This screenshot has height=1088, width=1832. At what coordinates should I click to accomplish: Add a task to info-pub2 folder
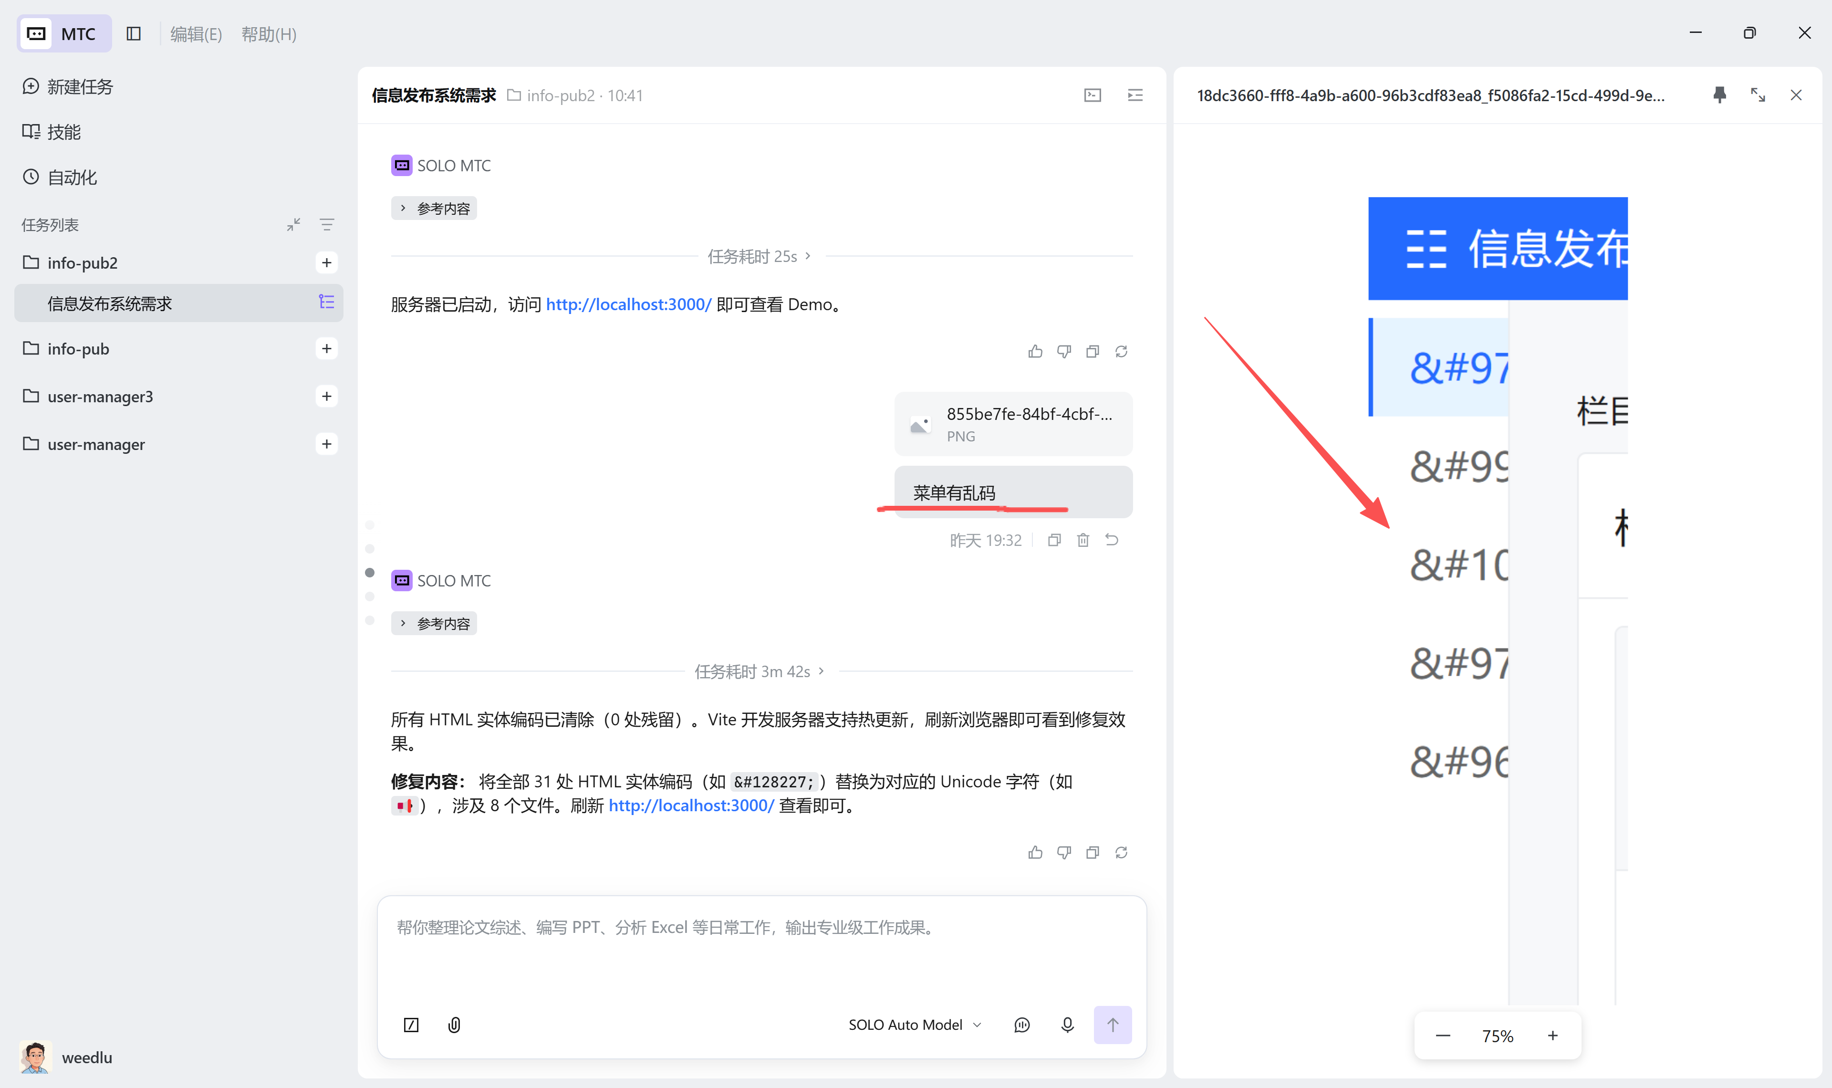327,262
